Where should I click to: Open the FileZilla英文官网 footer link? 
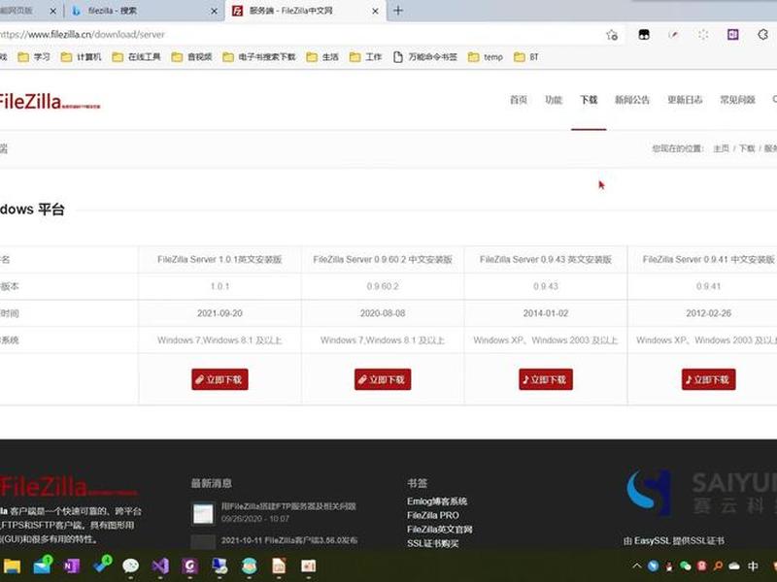[440, 530]
